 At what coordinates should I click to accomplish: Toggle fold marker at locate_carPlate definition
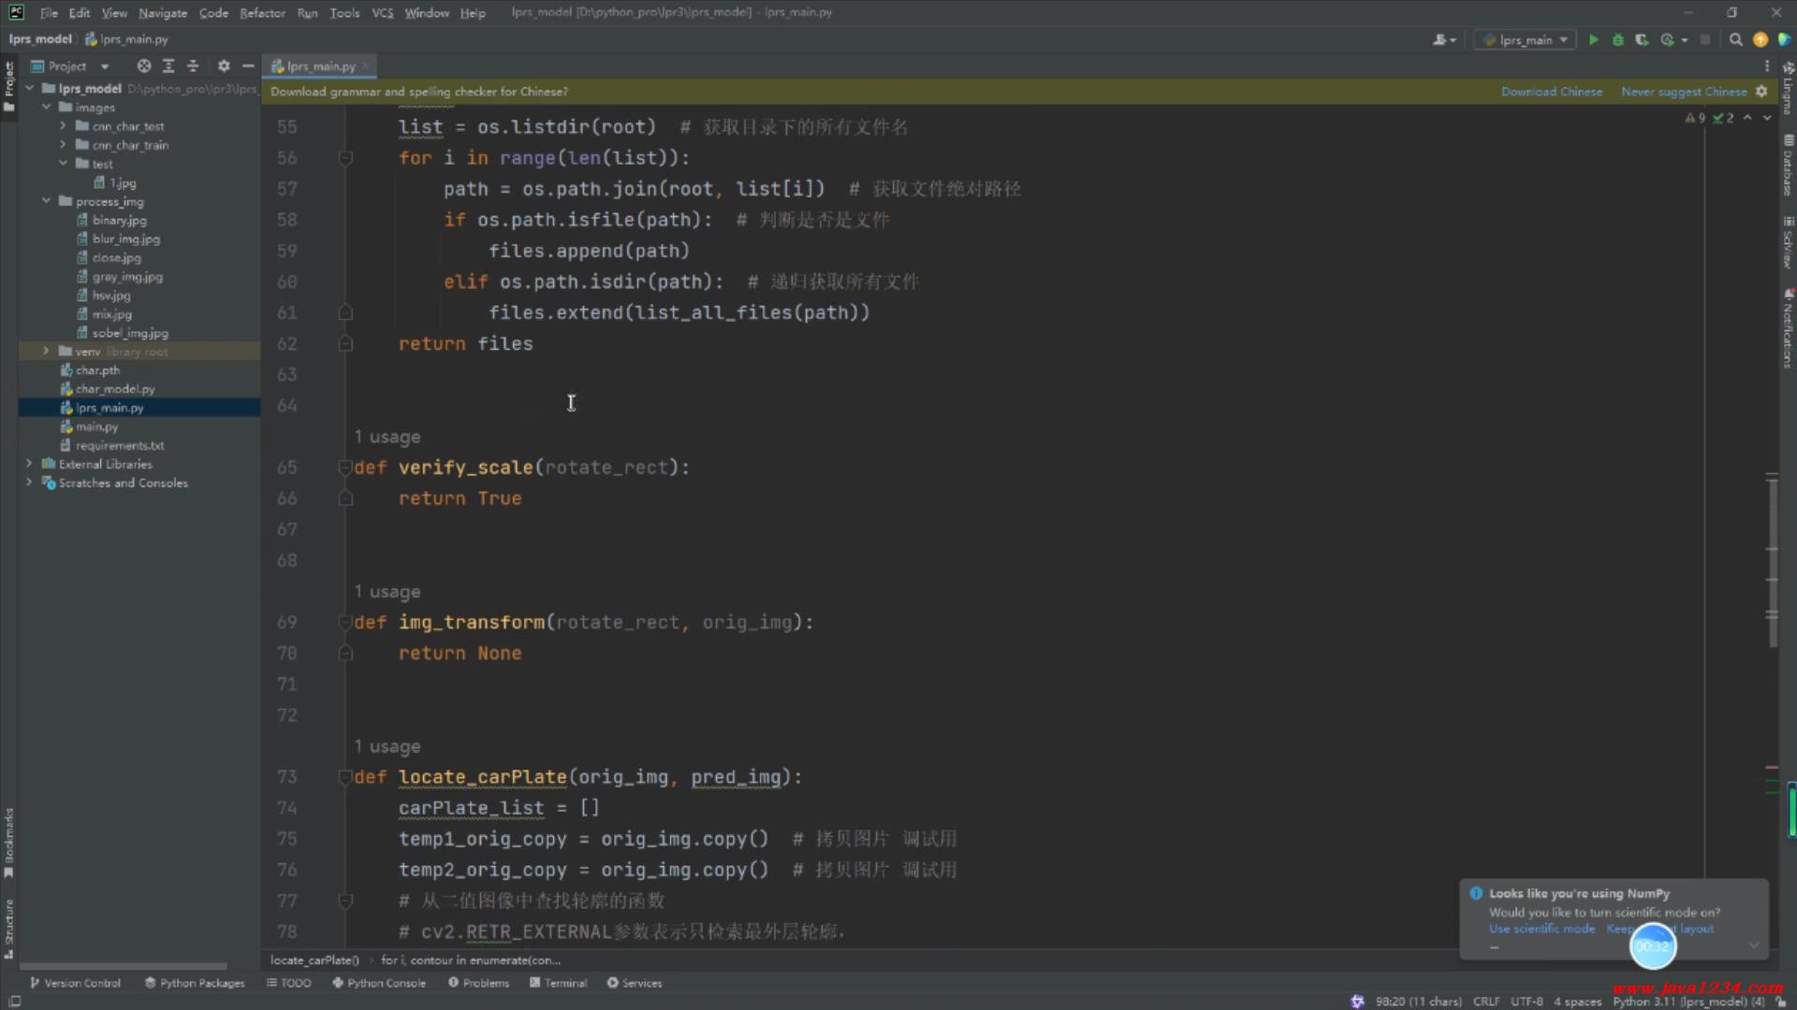(x=344, y=777)
